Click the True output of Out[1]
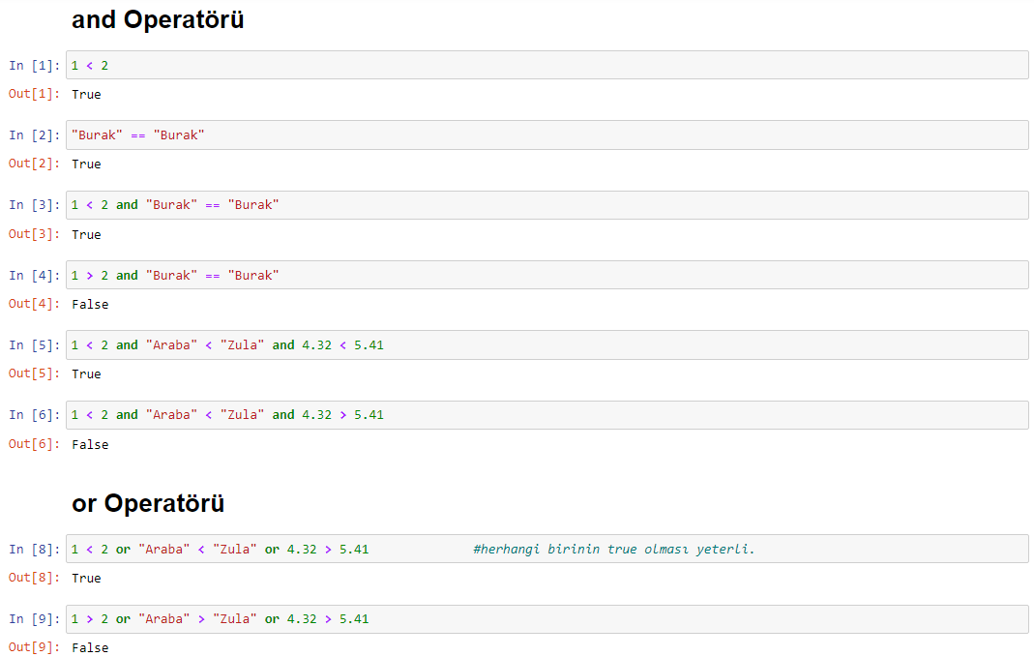Screen dimensions: 1034x657 pos(86,94)
